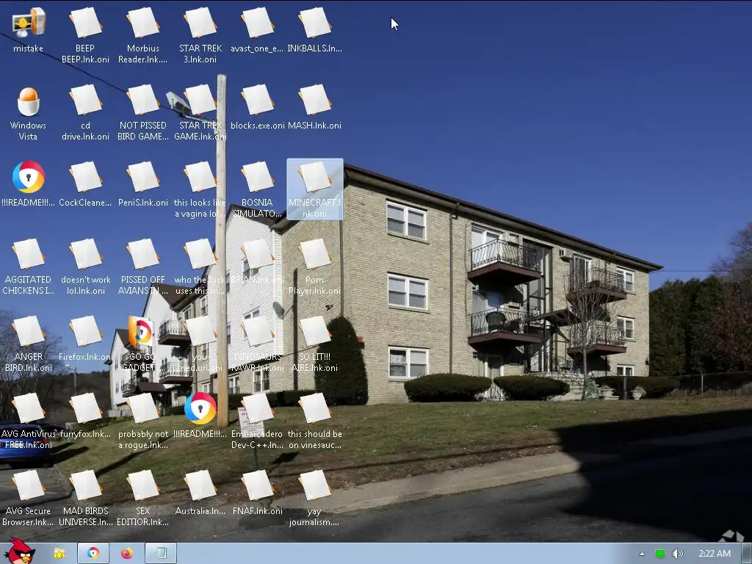The width and height of the screenshot is (752, 564).
Task: Click the green tray status icon
Action: [x=660, y=554]
